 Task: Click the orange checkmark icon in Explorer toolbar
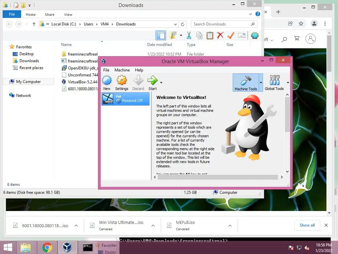point(231,35)
